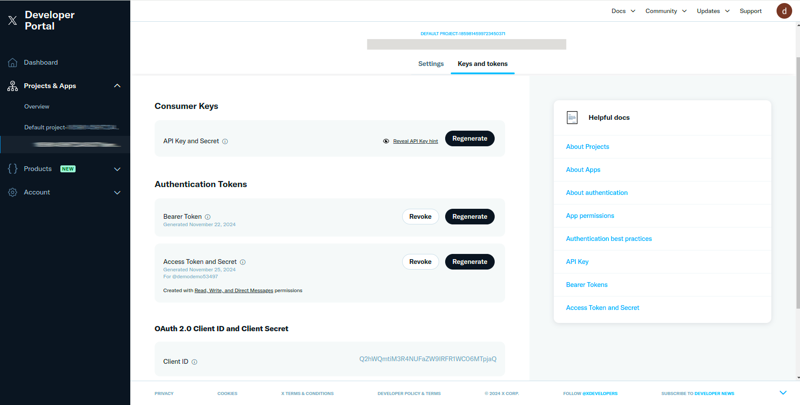Click the Dashboard label in sidebar
The width and height of the screenshot is (800, 405).
[41, 63]
